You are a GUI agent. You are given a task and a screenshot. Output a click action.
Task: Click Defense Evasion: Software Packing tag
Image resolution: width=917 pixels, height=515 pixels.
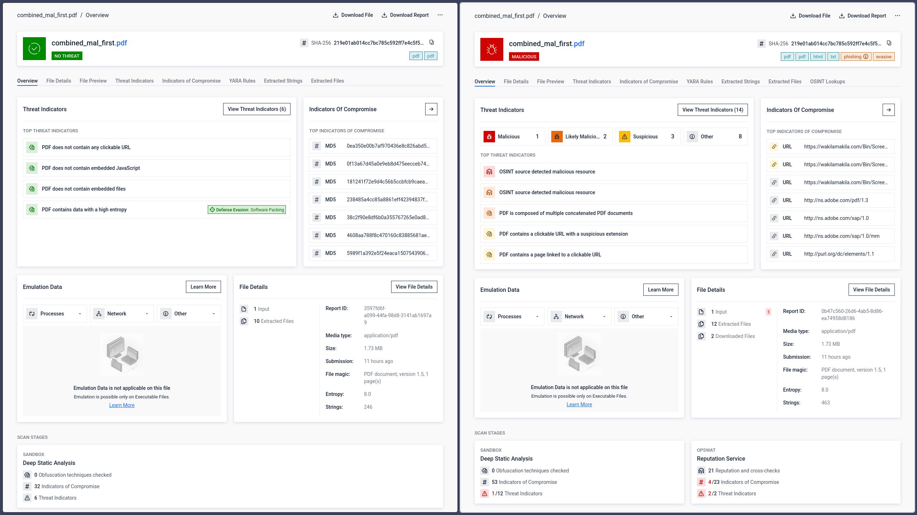[x=247, y=210]
